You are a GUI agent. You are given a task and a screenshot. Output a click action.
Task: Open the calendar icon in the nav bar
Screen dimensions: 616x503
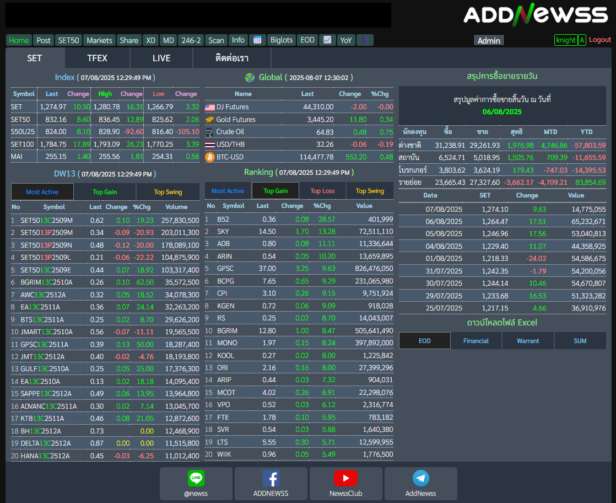257,40
